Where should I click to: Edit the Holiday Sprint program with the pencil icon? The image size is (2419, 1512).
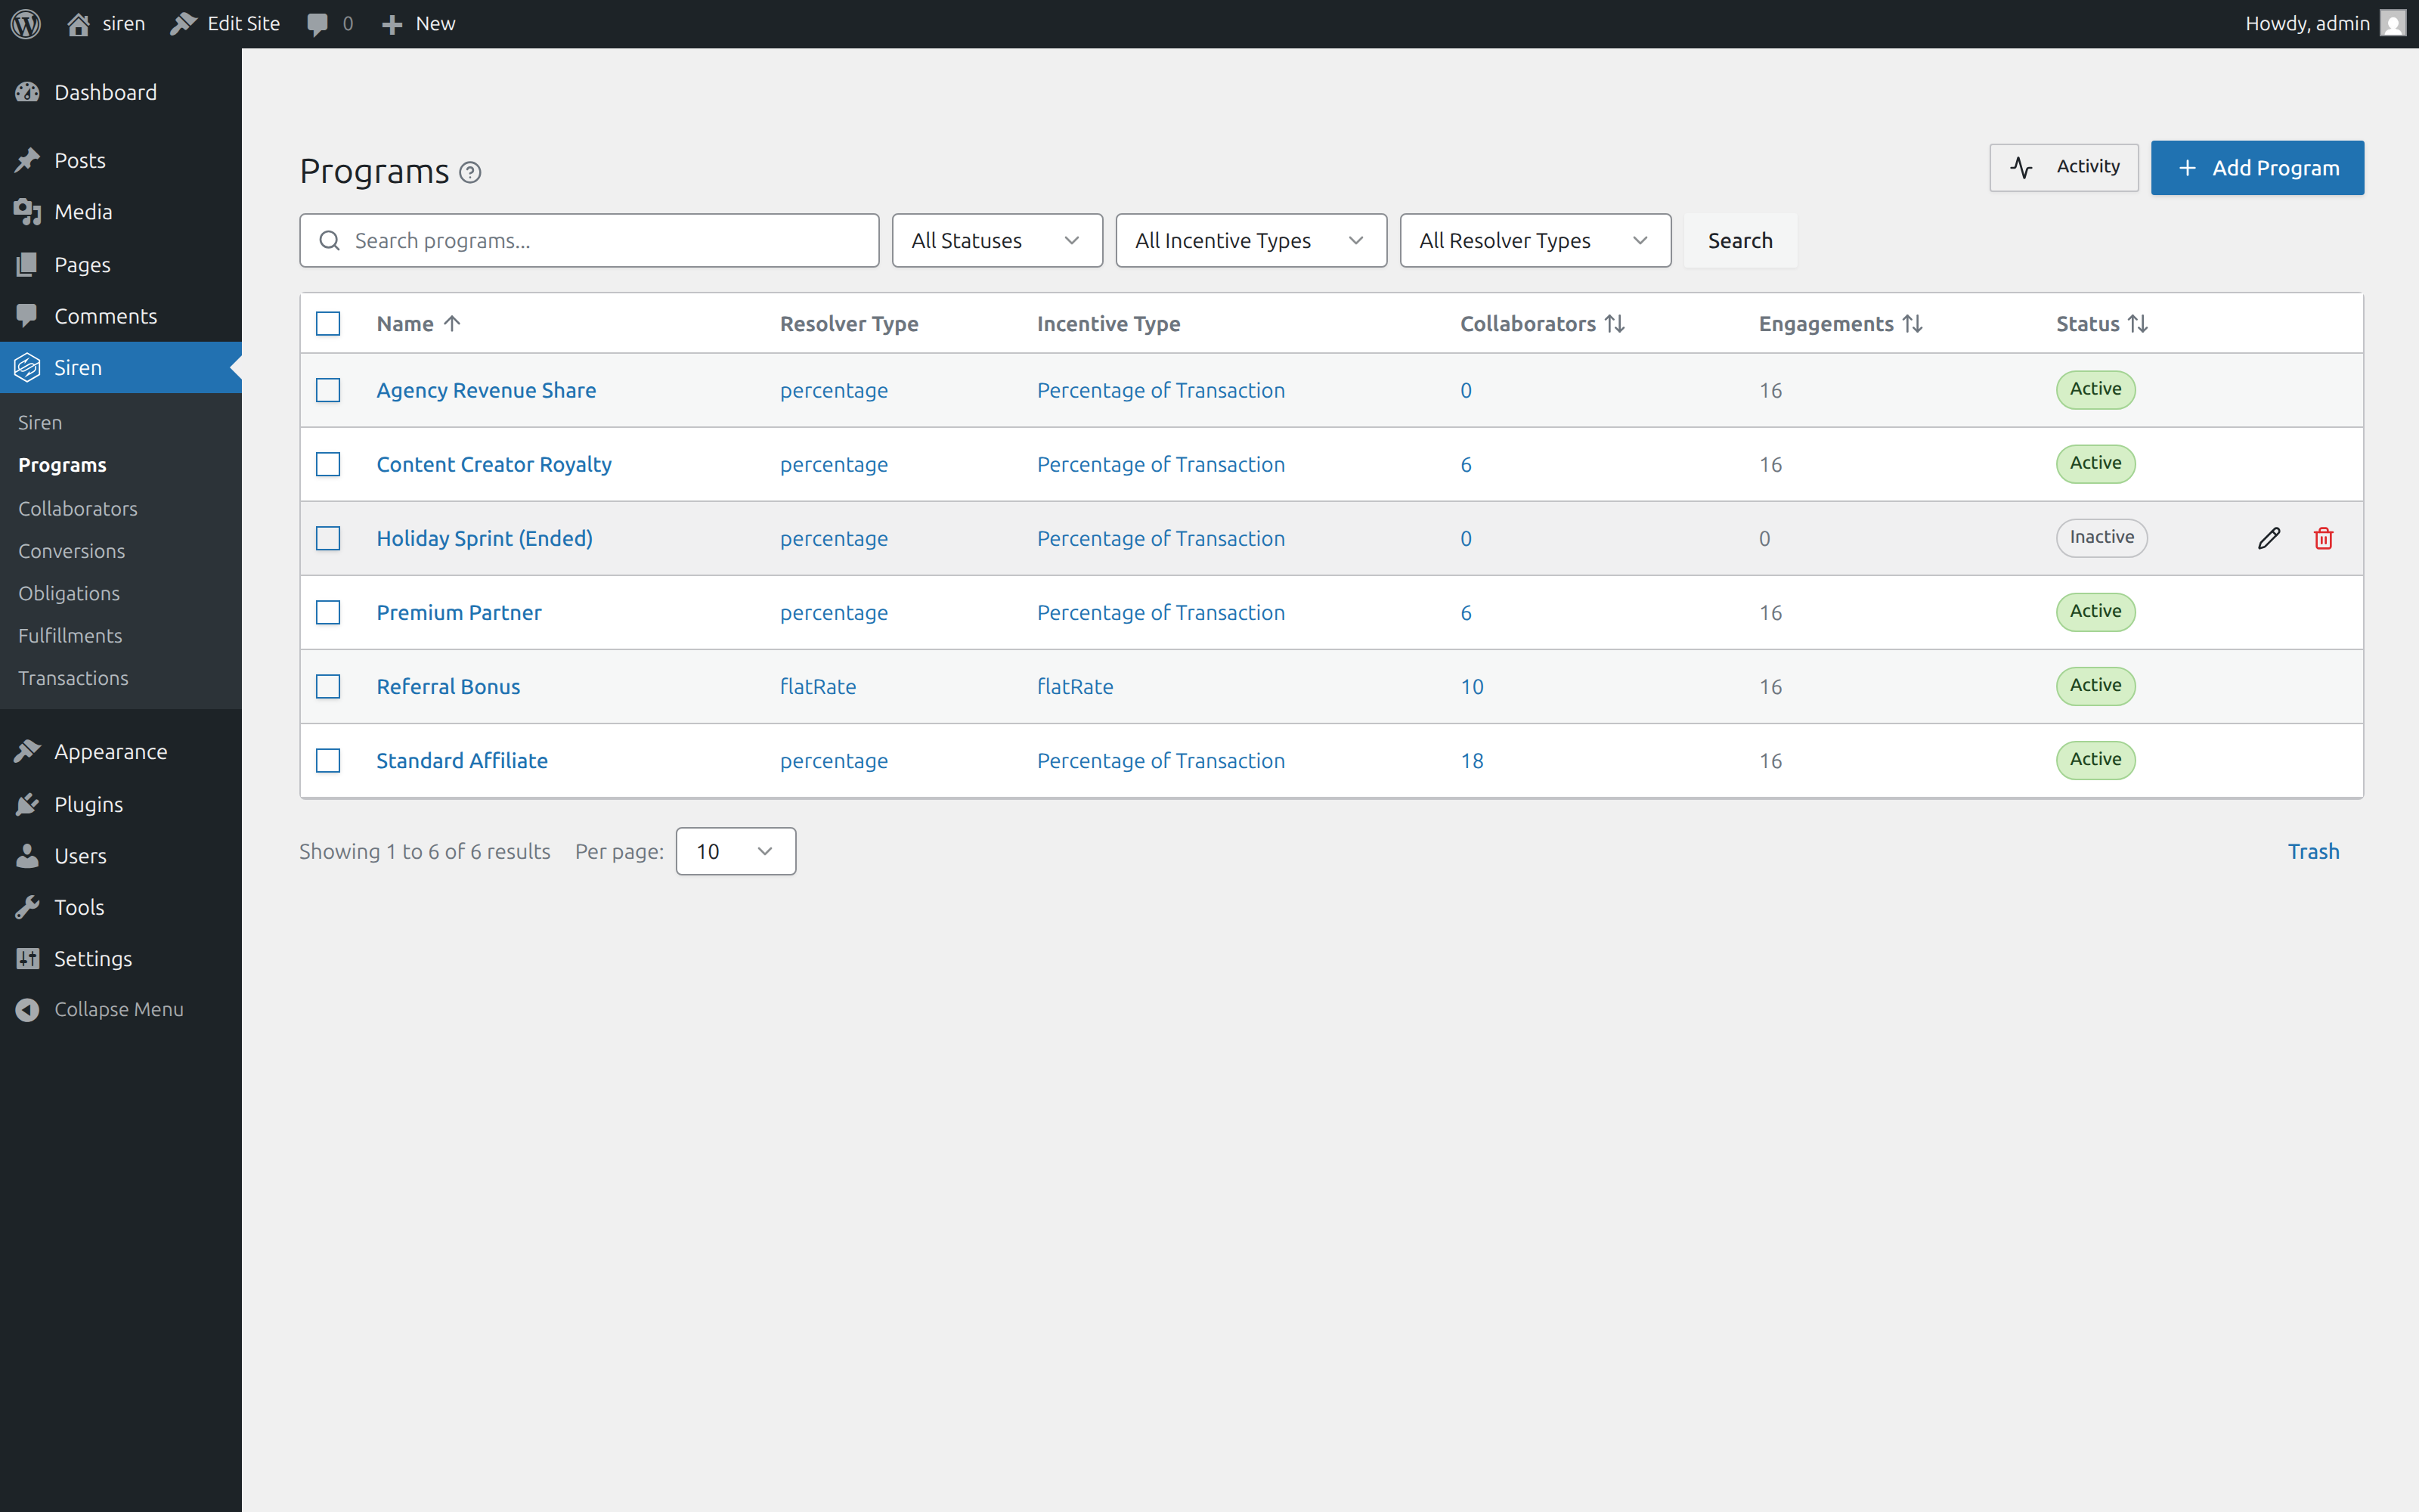(x=2267, y=538)
